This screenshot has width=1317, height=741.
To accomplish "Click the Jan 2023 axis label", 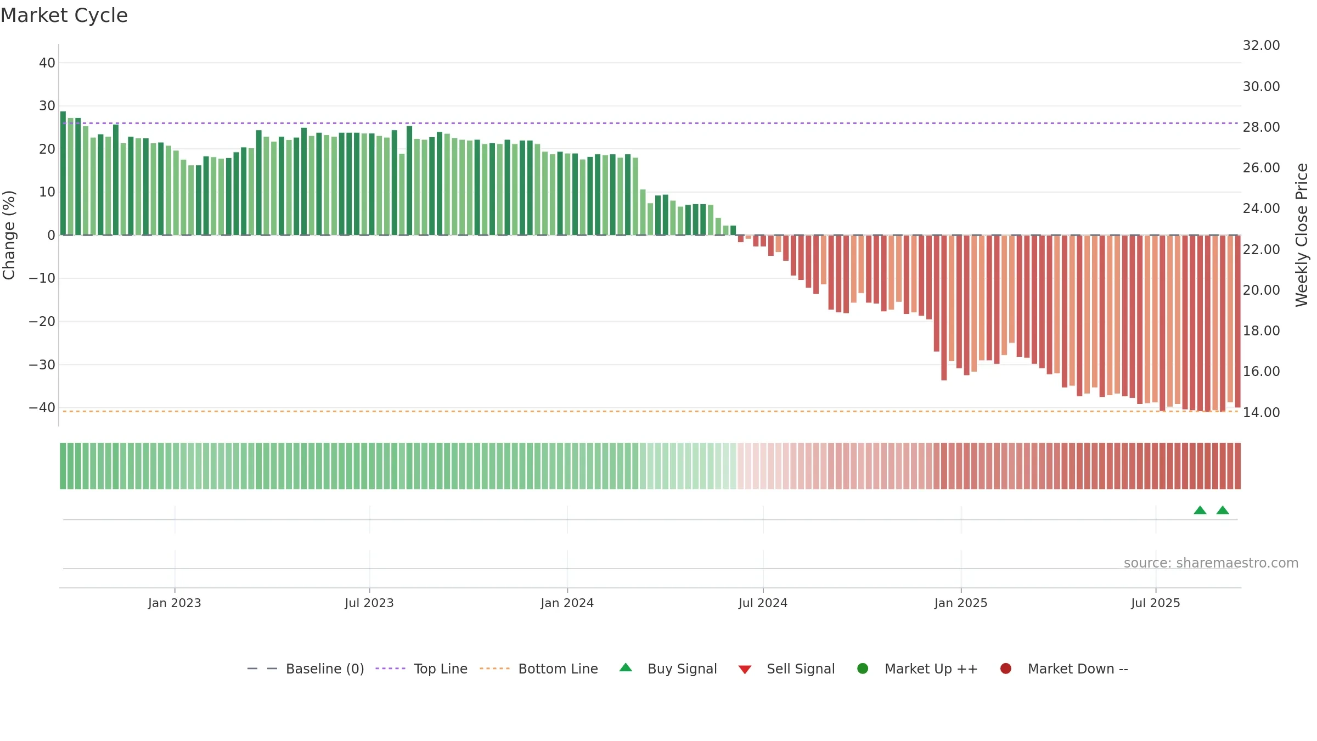I will (x=175, y=603).
